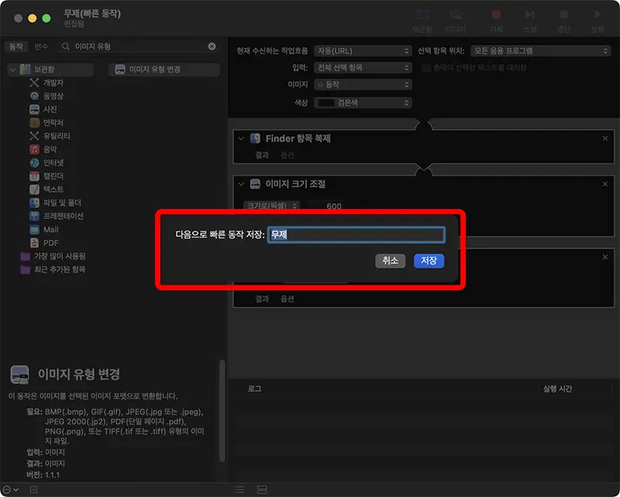Click the Step (스텝) toolbar icon
The image size is (620, 497).
tap(529, 14)
